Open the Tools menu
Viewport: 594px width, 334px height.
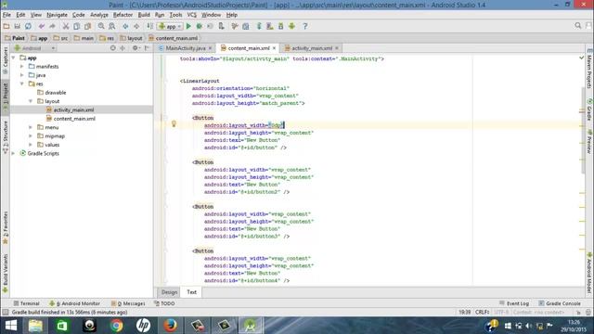(175, 15)
